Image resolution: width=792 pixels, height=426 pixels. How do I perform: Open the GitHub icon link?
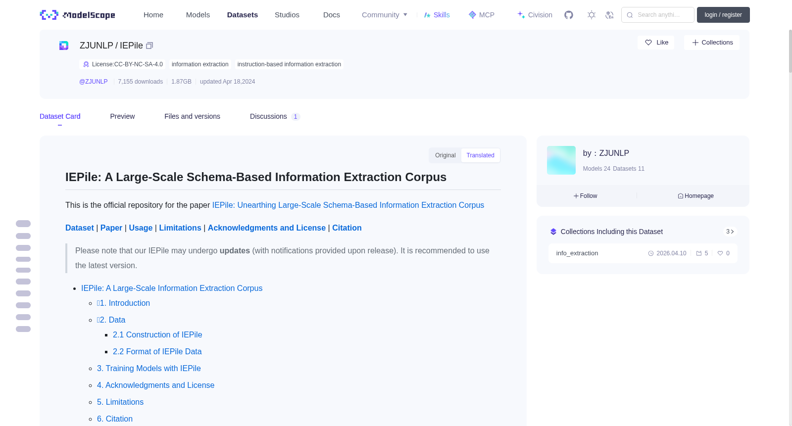(569, 15)
